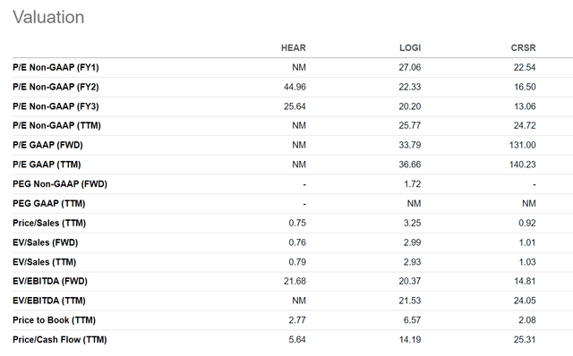Select the P/E Non-GAAP (FY3) row label
The image size is (573, 356).
click(56, 106)
